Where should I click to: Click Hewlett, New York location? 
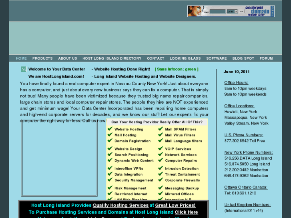[241, 112]
